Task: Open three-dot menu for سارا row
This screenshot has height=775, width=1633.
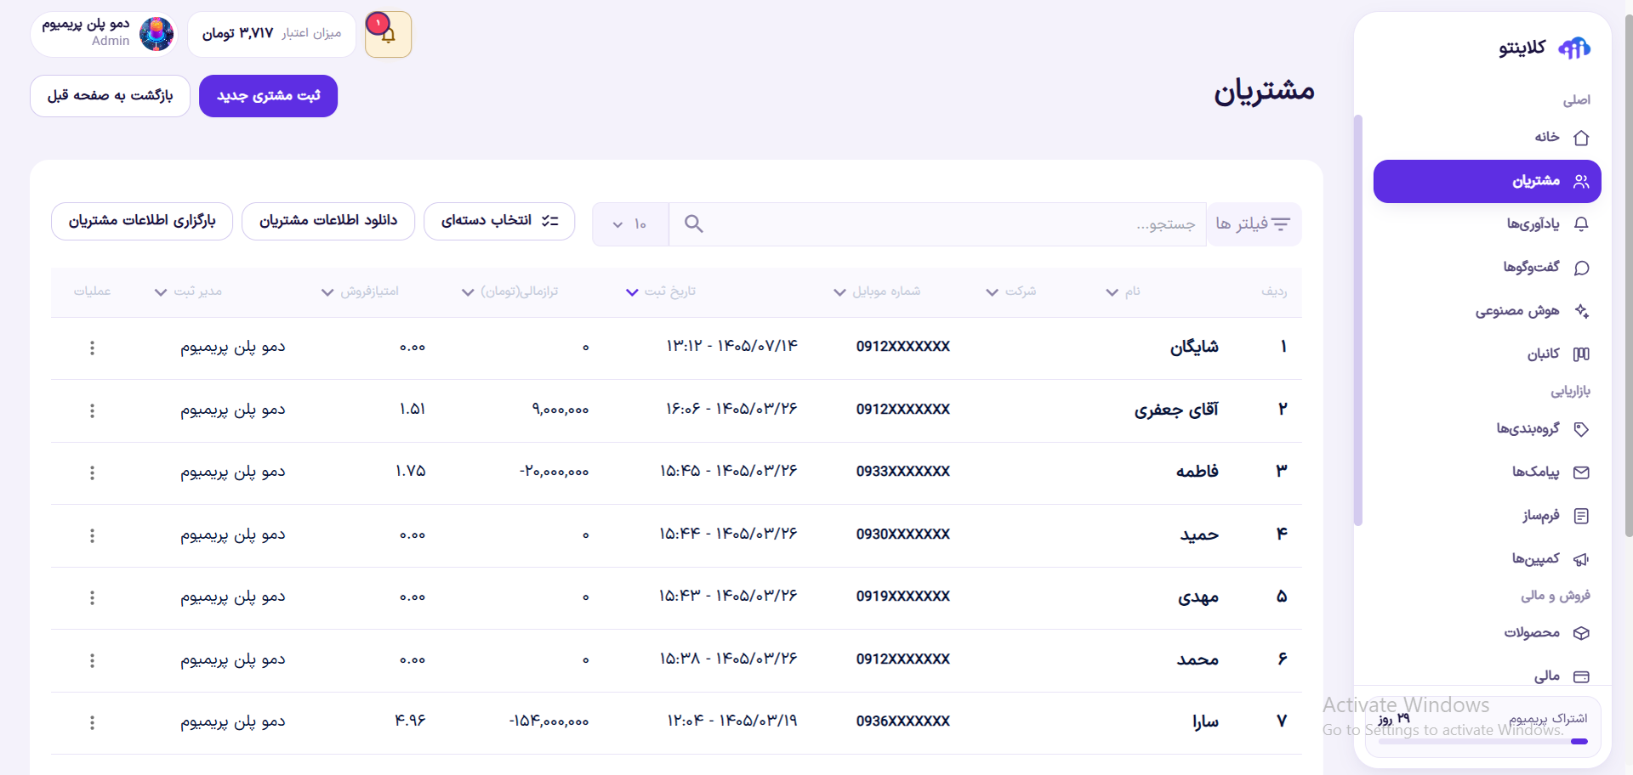Action: tap(92, 722)
